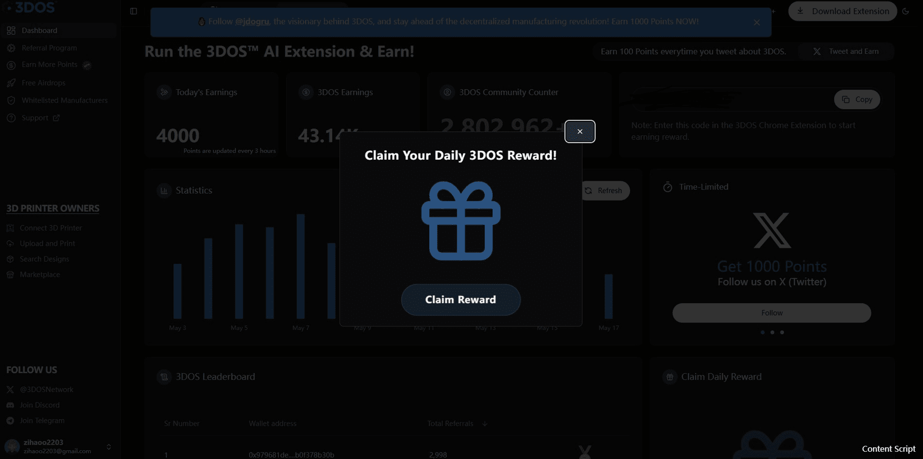The height and width of the screenshot is (459, 923).
Task: Click the Tweet and Earn button
Action: point(846,52)
